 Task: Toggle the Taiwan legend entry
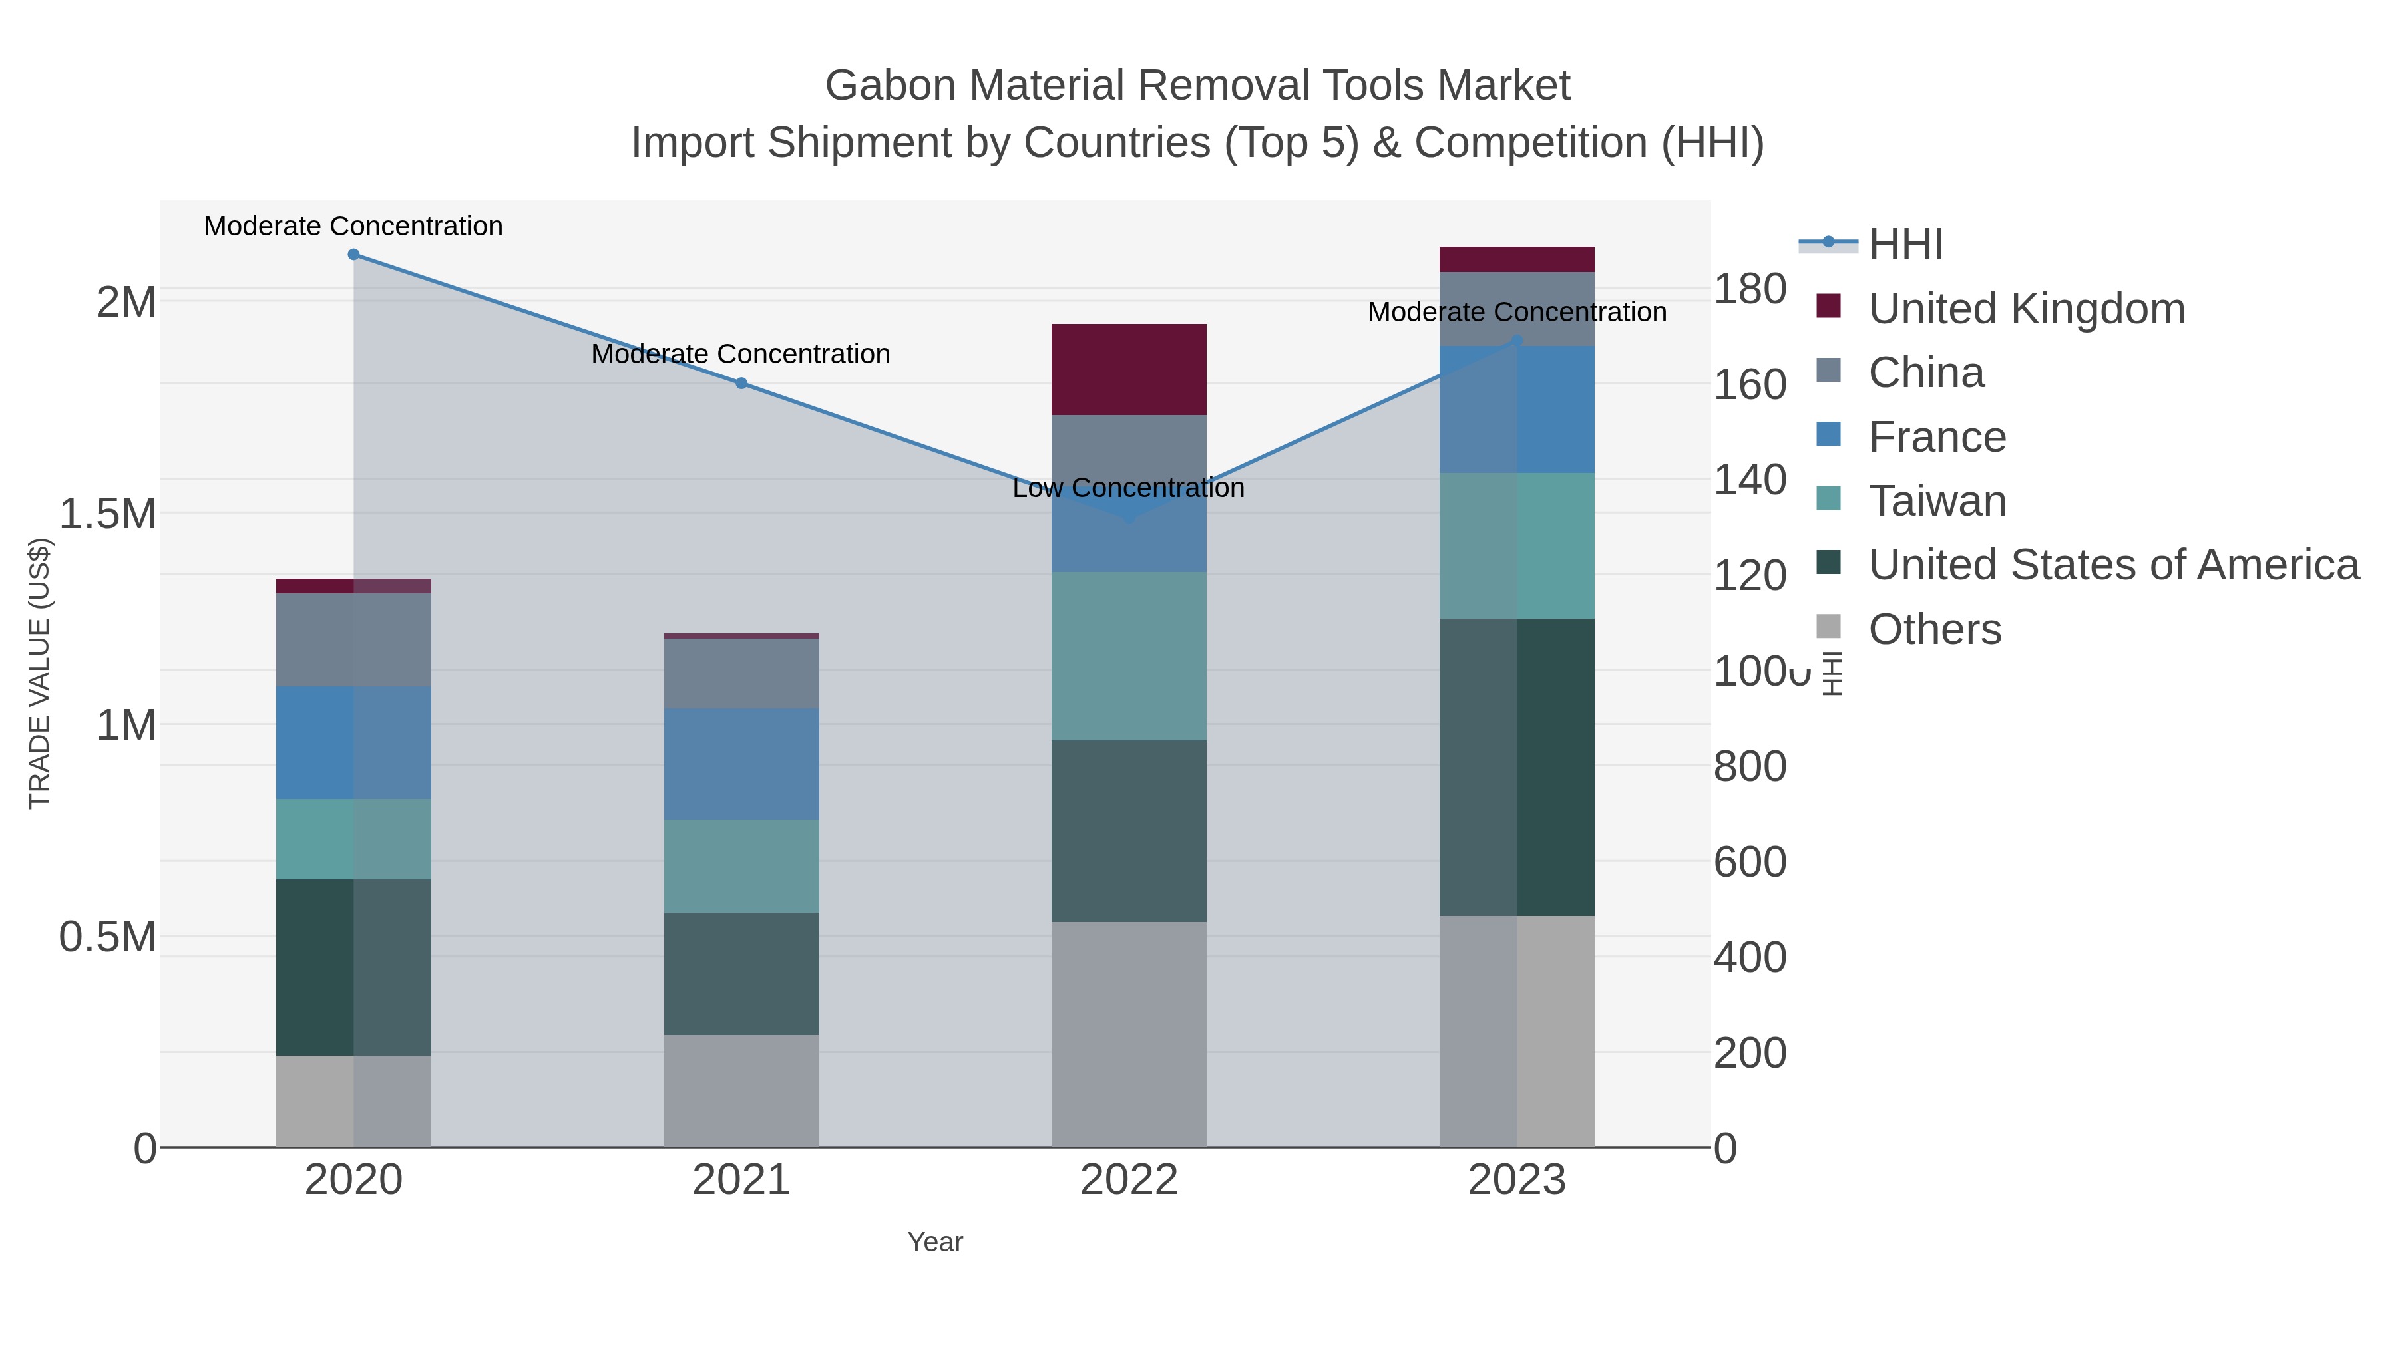1910,500
